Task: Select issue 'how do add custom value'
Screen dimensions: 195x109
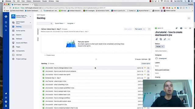Action: point(58,101)
